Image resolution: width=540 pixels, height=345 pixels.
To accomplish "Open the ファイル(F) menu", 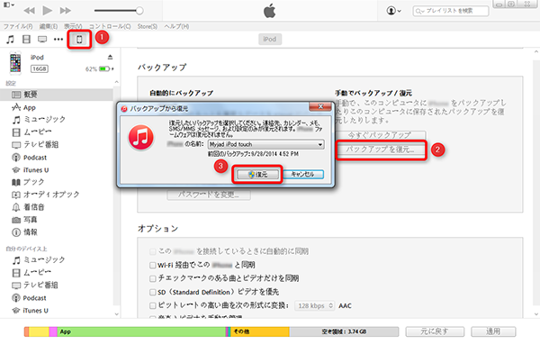I will 18,26.
